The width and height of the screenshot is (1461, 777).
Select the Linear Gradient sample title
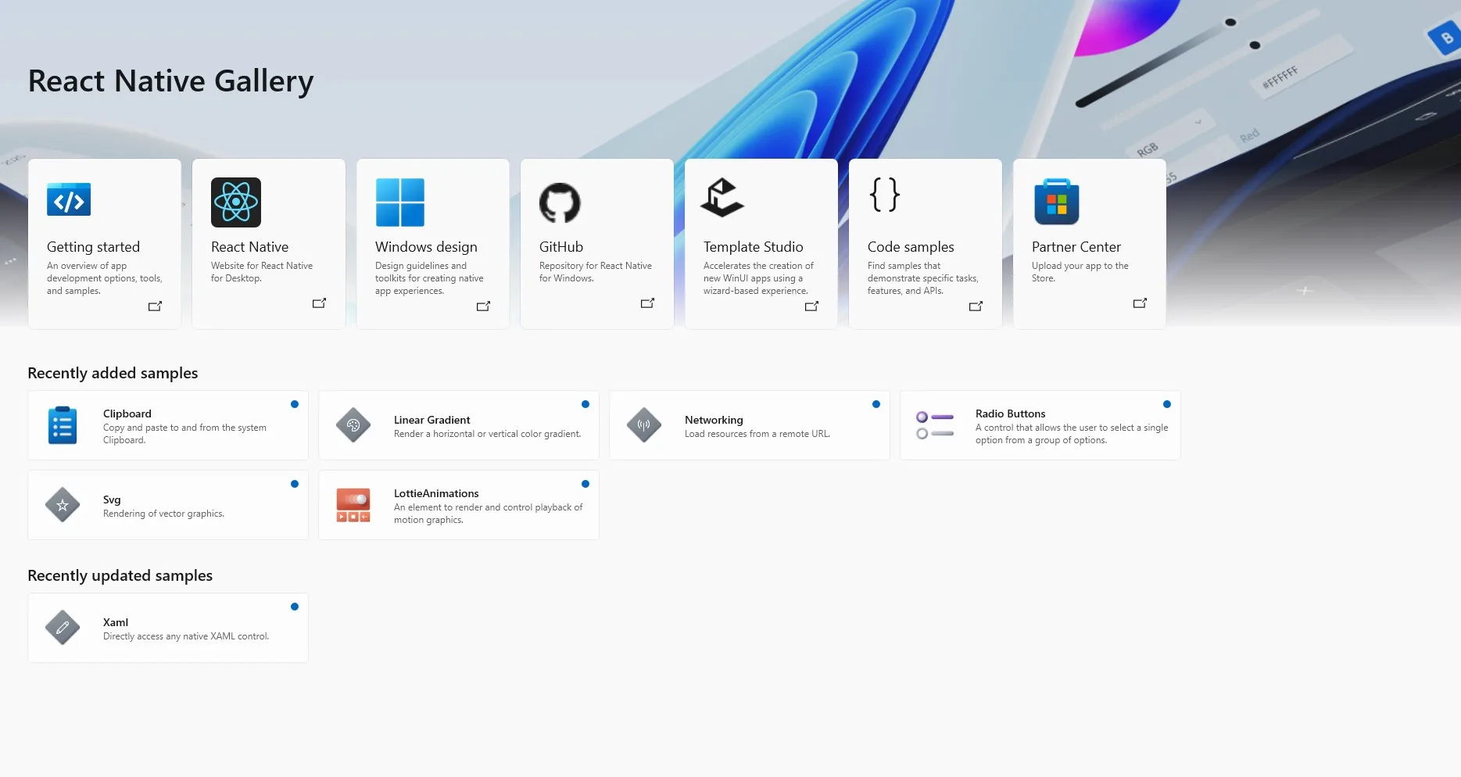432,420
